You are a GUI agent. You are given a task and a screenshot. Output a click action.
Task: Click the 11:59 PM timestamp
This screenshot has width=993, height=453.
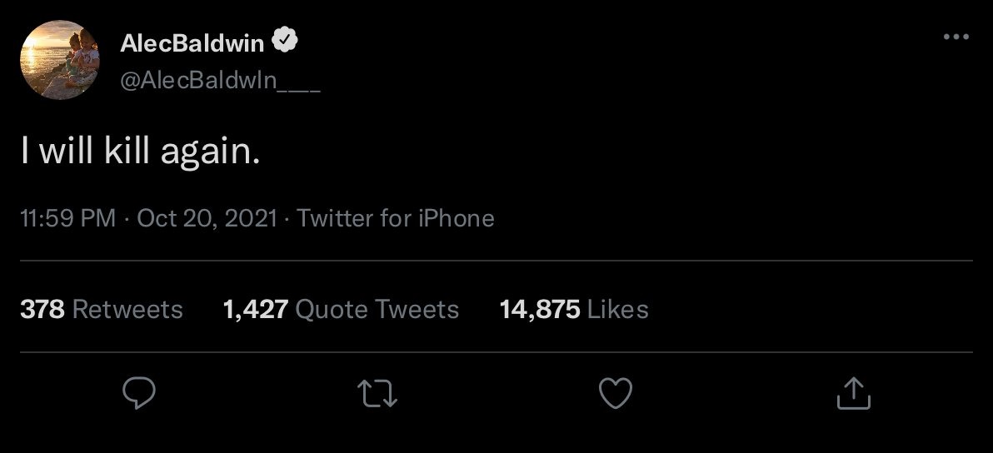pos(68,219)
